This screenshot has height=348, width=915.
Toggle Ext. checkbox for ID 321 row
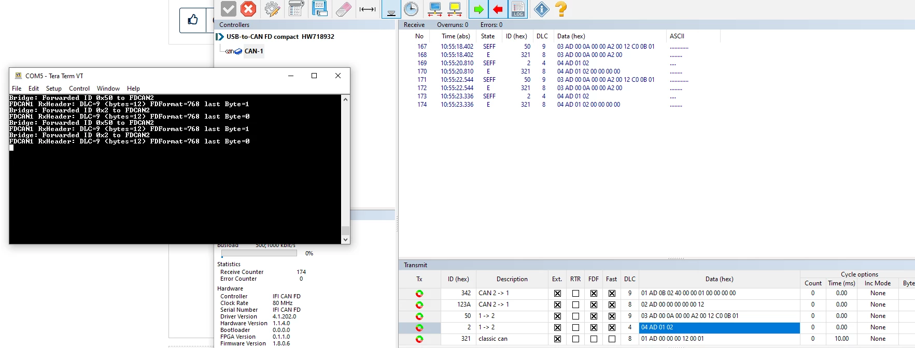(557, 339)
